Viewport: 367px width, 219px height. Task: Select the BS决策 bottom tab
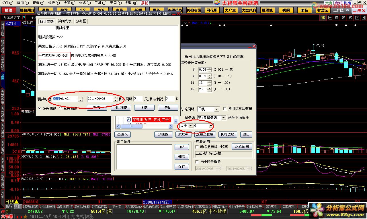coord(271,206)
